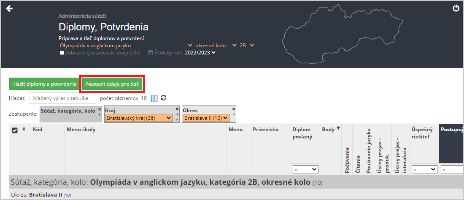464x200 pixels.
Task: Open the Bratislava II (10) district dropdown
Action: coord(207,118)
